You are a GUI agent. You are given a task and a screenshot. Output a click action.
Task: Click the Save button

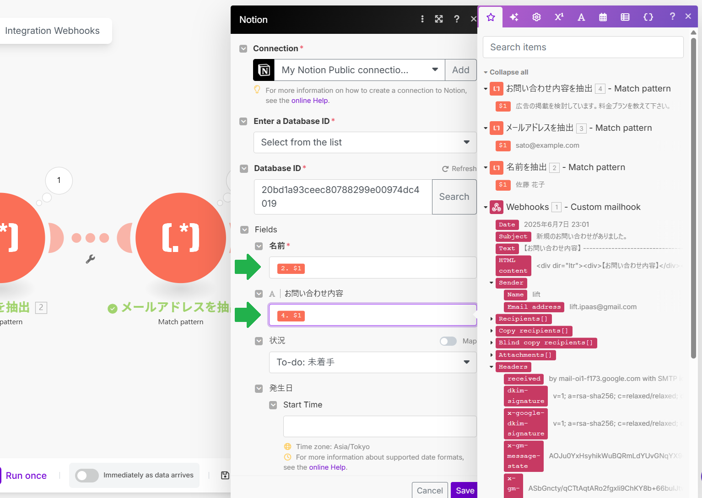[x=464, y=490]
